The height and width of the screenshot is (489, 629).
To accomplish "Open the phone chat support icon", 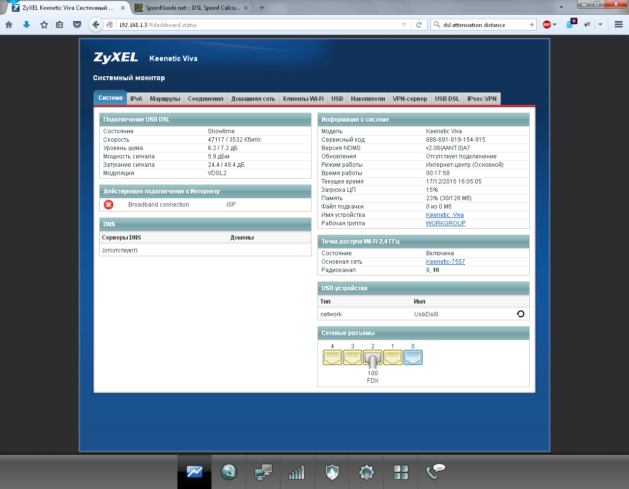I will coord(435,472).
